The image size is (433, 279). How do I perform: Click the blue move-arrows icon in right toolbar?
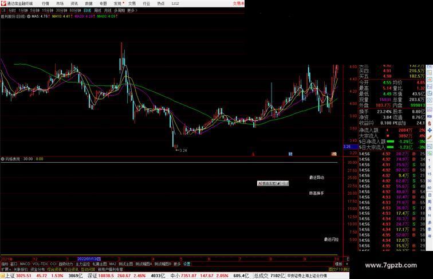click(430, 130)
